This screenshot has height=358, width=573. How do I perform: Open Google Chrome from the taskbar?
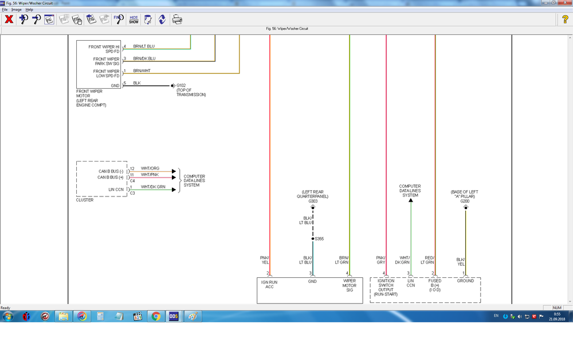pyautogui.click(x=155, y=316)
